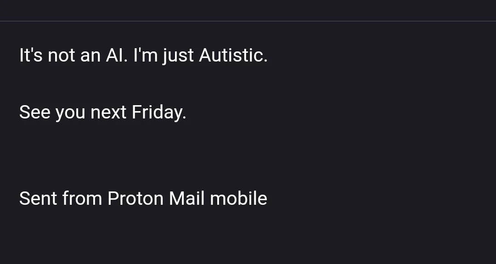Click the horizontal divider line above the message

coord(248,21)
